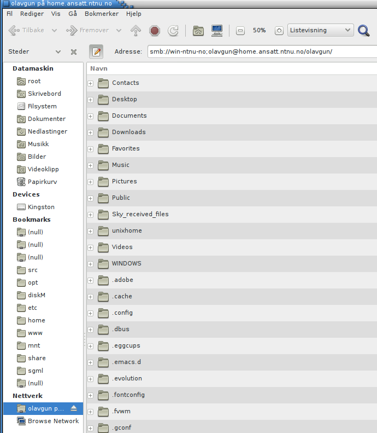Select the .evolution folder name
This screenshot has height=433, width=377.
click(x=127, y=378)
